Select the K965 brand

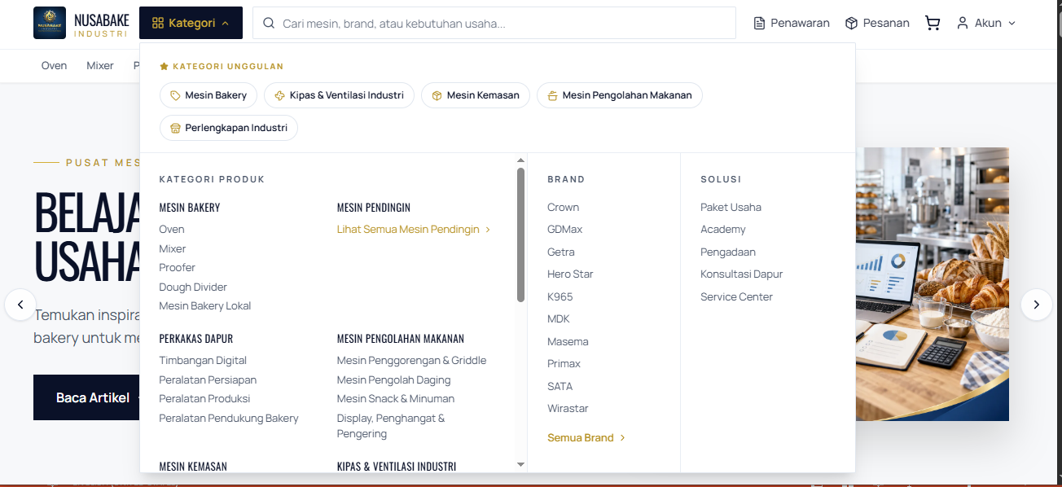(560, 296)
